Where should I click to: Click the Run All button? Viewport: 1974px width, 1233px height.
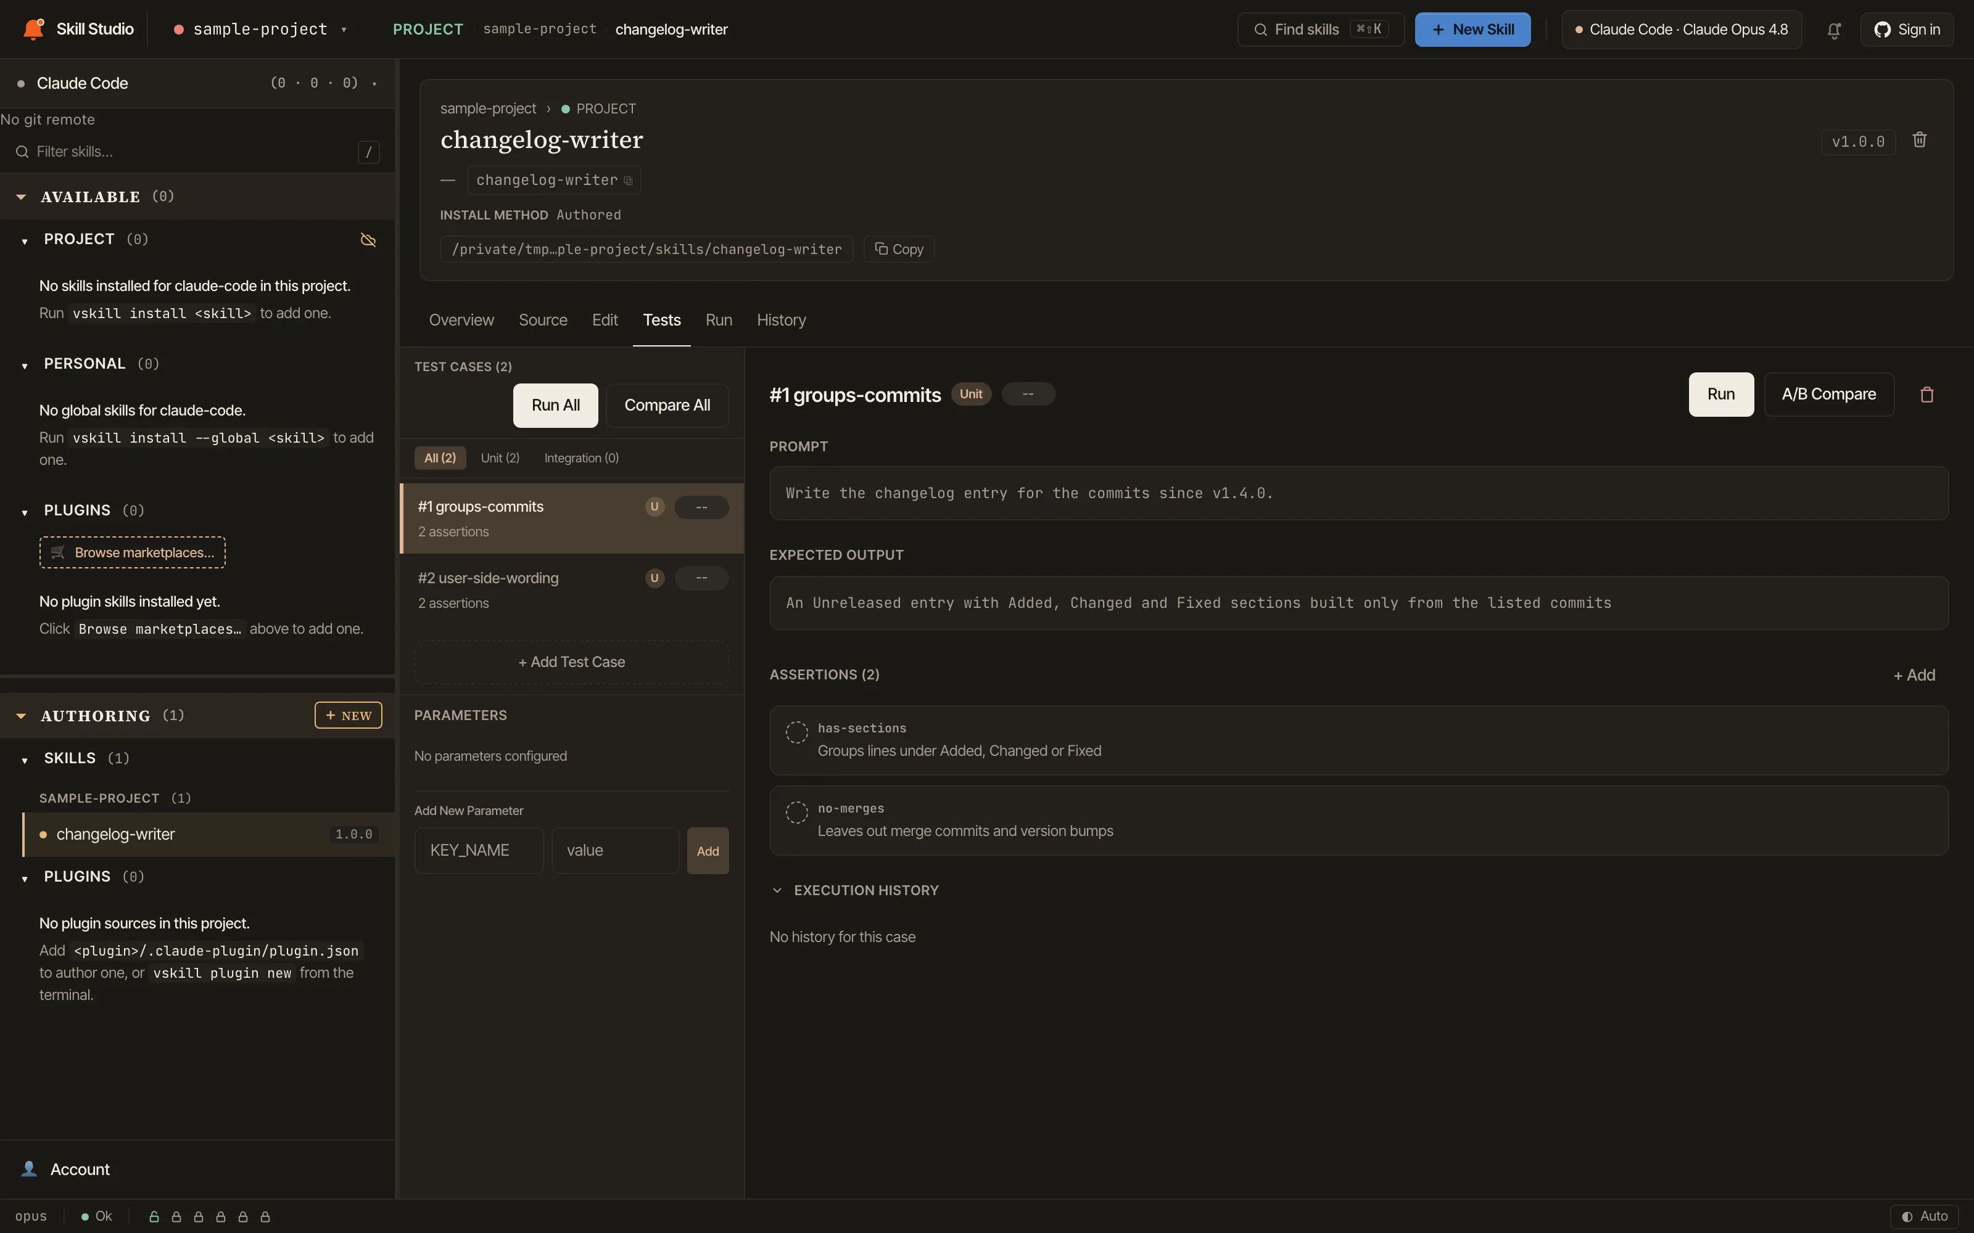(x=555, y=405)
